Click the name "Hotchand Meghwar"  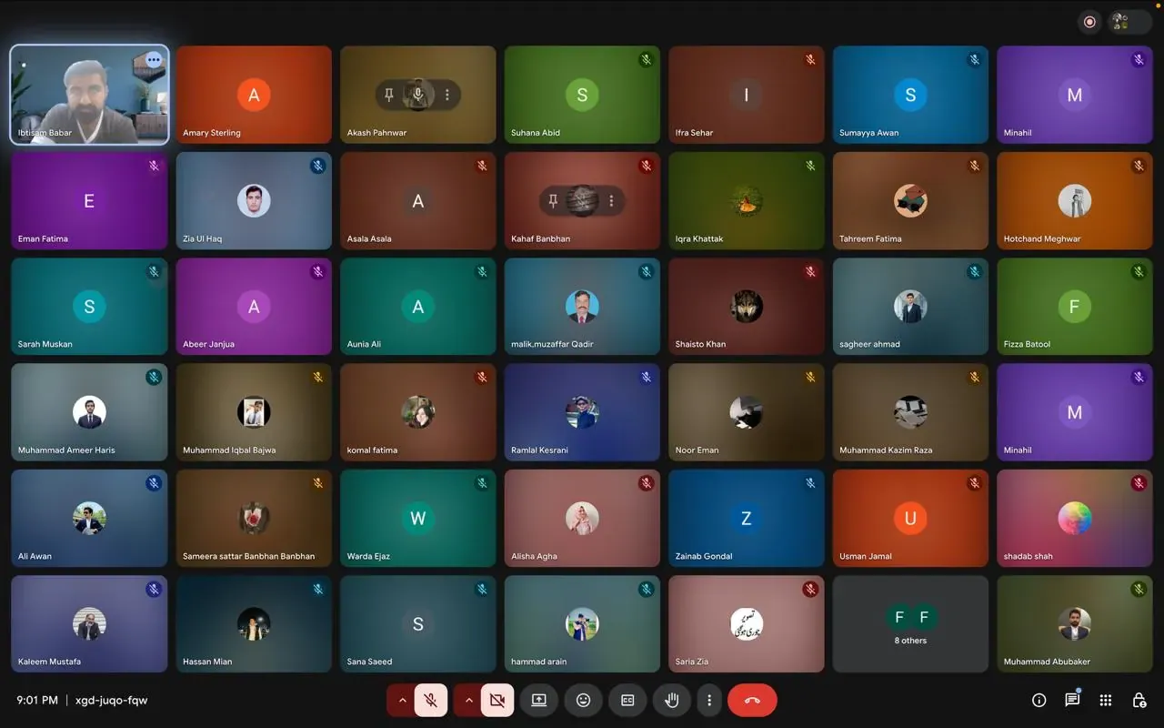pyautogui.click(x=1042, y=238)
